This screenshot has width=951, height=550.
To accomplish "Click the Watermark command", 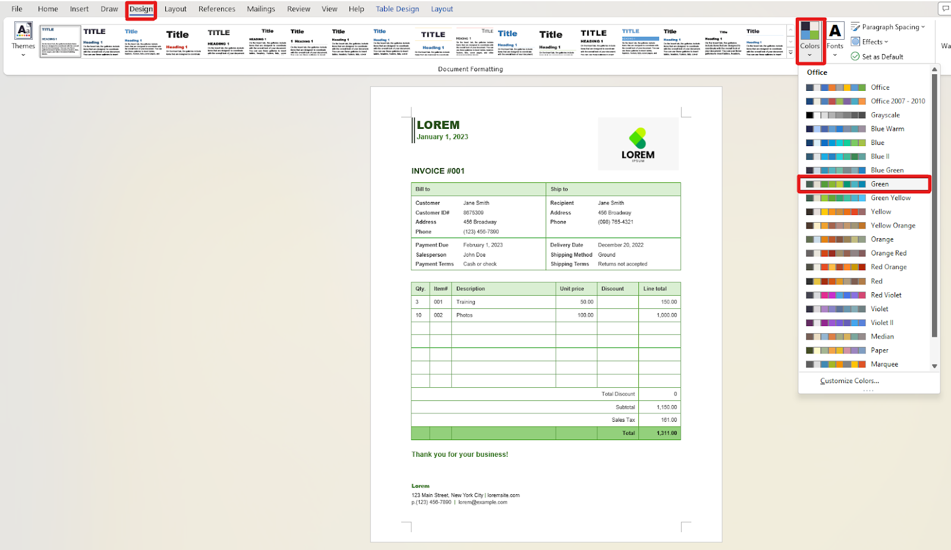I will point(946,45).
